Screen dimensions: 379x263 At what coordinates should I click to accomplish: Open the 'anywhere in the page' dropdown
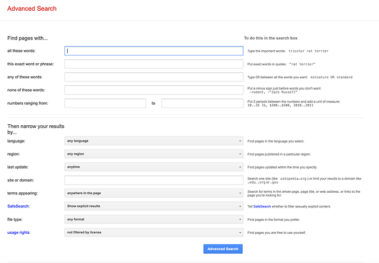(x=154, y=193)
